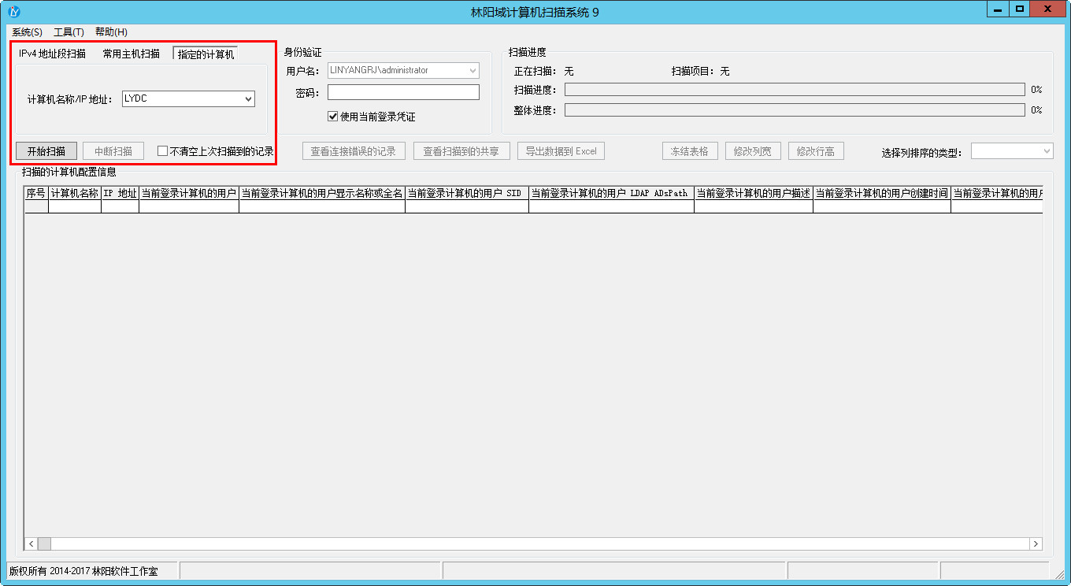The image size is (1071, 586).
Task: Click 当前登录计算机的用户描述 column header
Action: (754, 193)
